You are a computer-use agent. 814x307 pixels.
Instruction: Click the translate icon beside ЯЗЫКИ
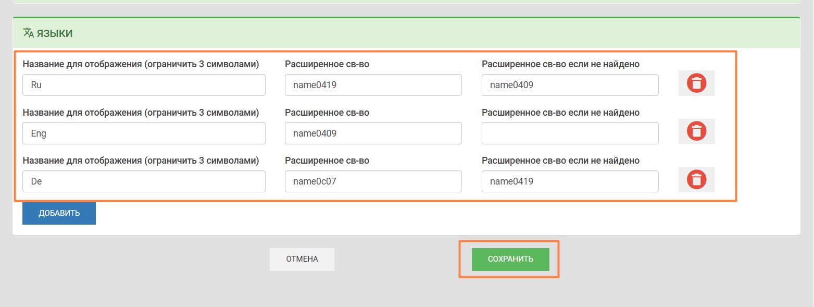pyautogui.click(x=28, y=33)
